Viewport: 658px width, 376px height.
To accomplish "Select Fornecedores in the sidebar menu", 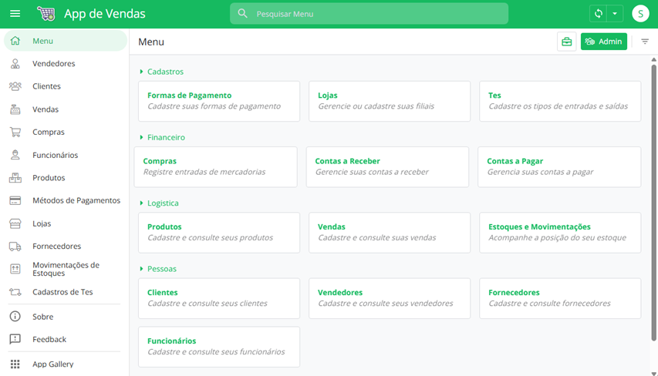I will (56, 247).
